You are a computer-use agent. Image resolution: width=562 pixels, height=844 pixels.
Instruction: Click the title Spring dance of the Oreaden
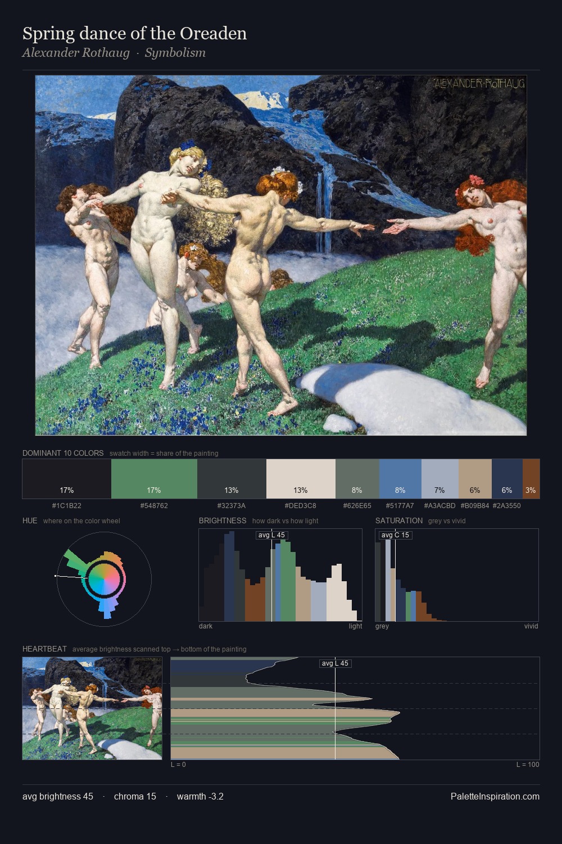[x=135, y=33]
